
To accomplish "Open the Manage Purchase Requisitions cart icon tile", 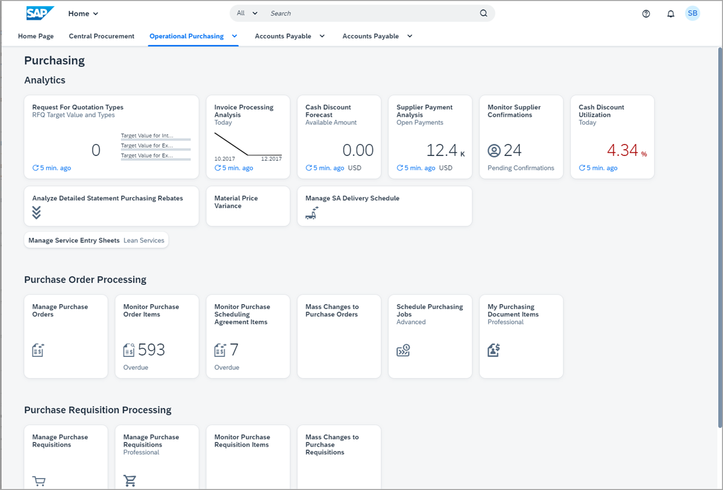I will pos(39,480).
